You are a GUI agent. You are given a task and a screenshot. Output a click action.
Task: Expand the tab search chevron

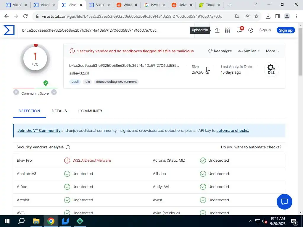(255, 4)
